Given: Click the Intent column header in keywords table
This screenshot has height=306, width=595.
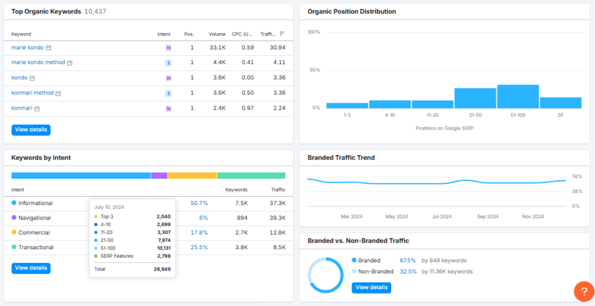Looking at the screenshot, I should pyautogui.click(x=164, y=34).
